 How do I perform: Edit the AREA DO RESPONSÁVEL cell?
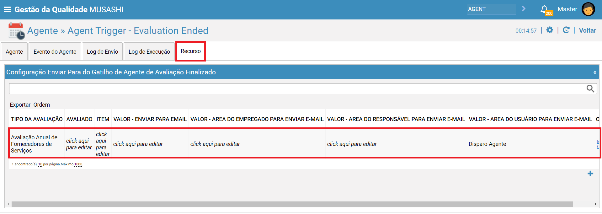tap(352, 144)
